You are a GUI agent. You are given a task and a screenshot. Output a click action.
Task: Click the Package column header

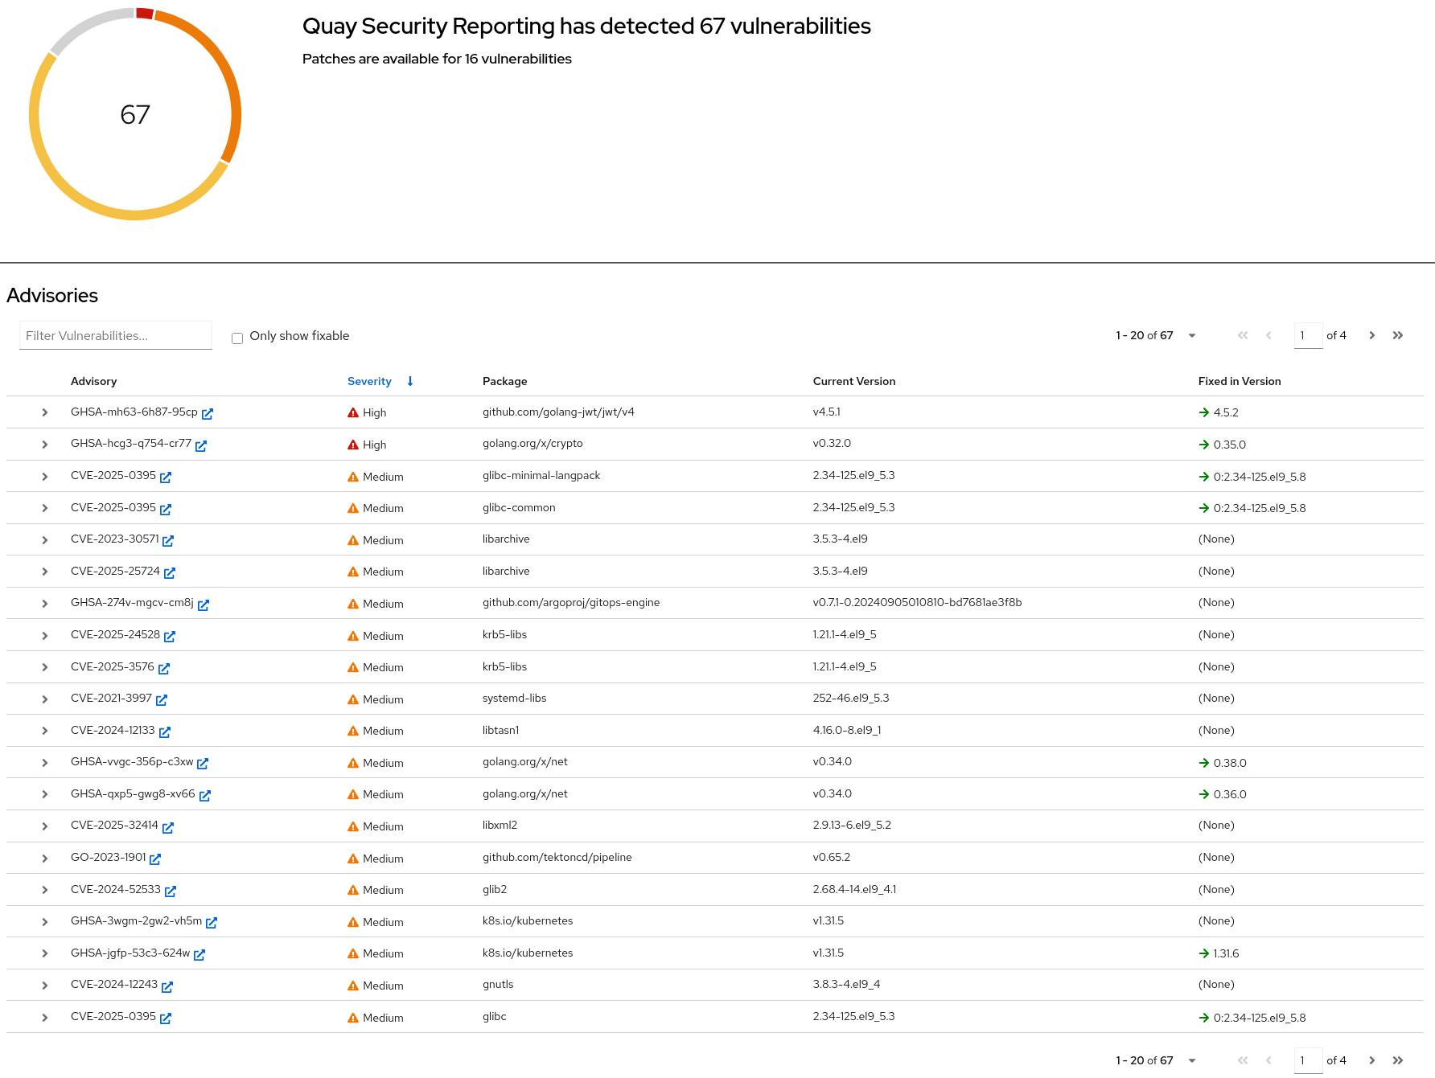point(504,381)
